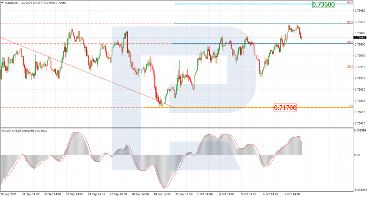Screen dimensions: 367x197
Task: Click time axis label 4 Oct 14:00
Action: (227, 194)
